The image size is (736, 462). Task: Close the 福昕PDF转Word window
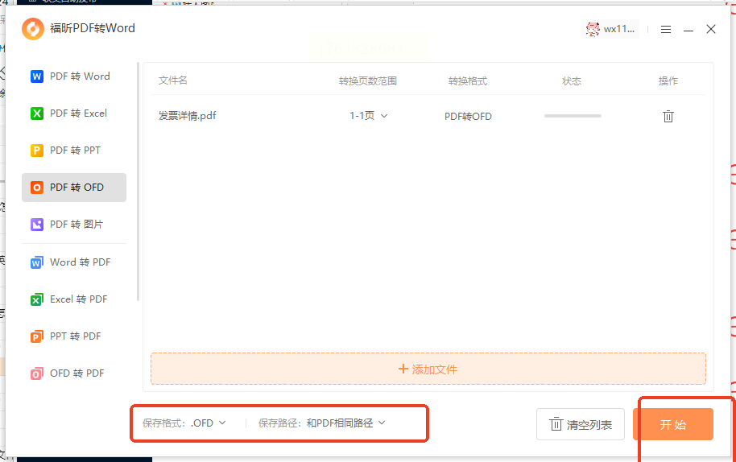(x=711, y=29)
